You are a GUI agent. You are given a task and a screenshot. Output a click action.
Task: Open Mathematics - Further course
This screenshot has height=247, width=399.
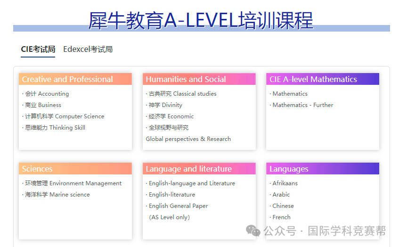[x=302, y=105]
